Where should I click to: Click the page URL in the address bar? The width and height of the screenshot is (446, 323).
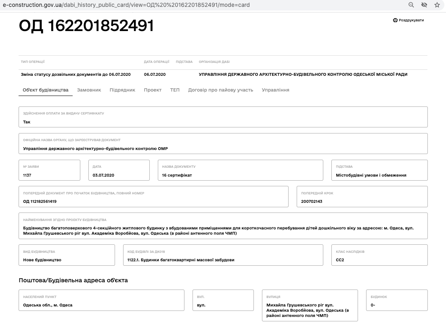coord(126,5)
